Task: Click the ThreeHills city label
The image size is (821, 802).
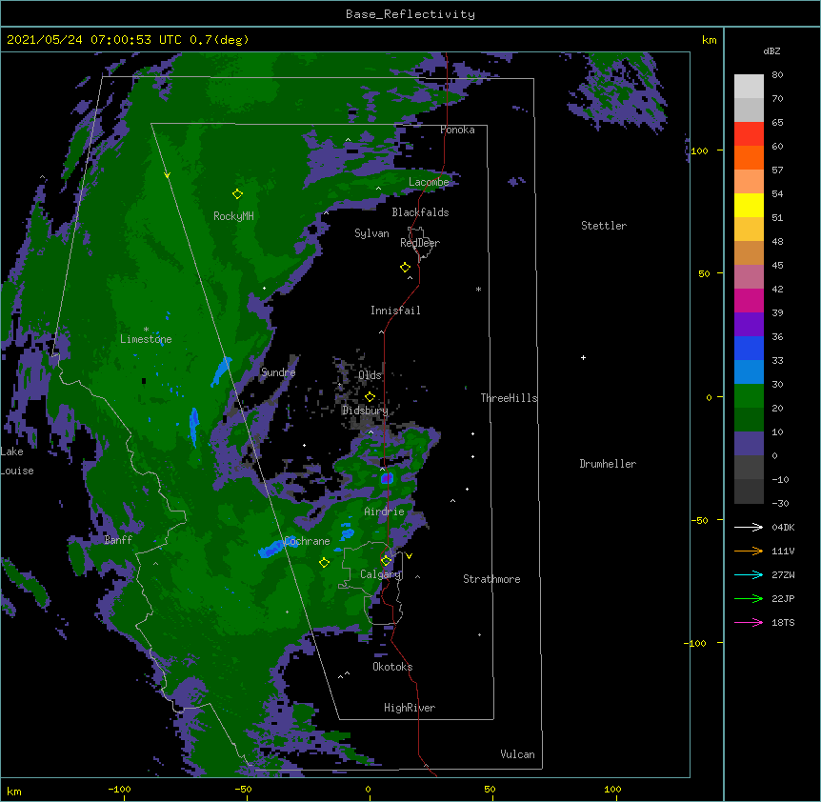Action: [509, 398]
